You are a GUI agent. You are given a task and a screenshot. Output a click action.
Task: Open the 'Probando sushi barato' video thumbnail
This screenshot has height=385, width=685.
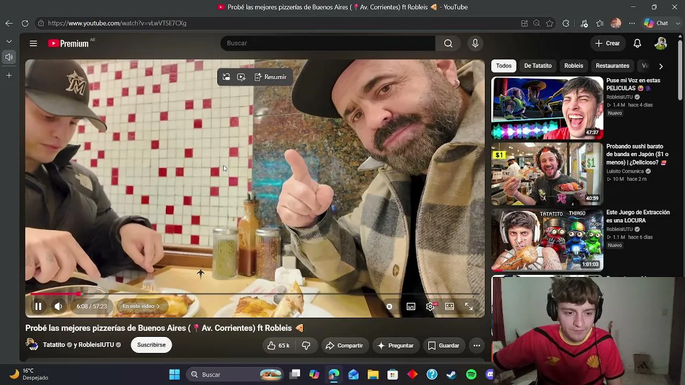click(547, 174)
